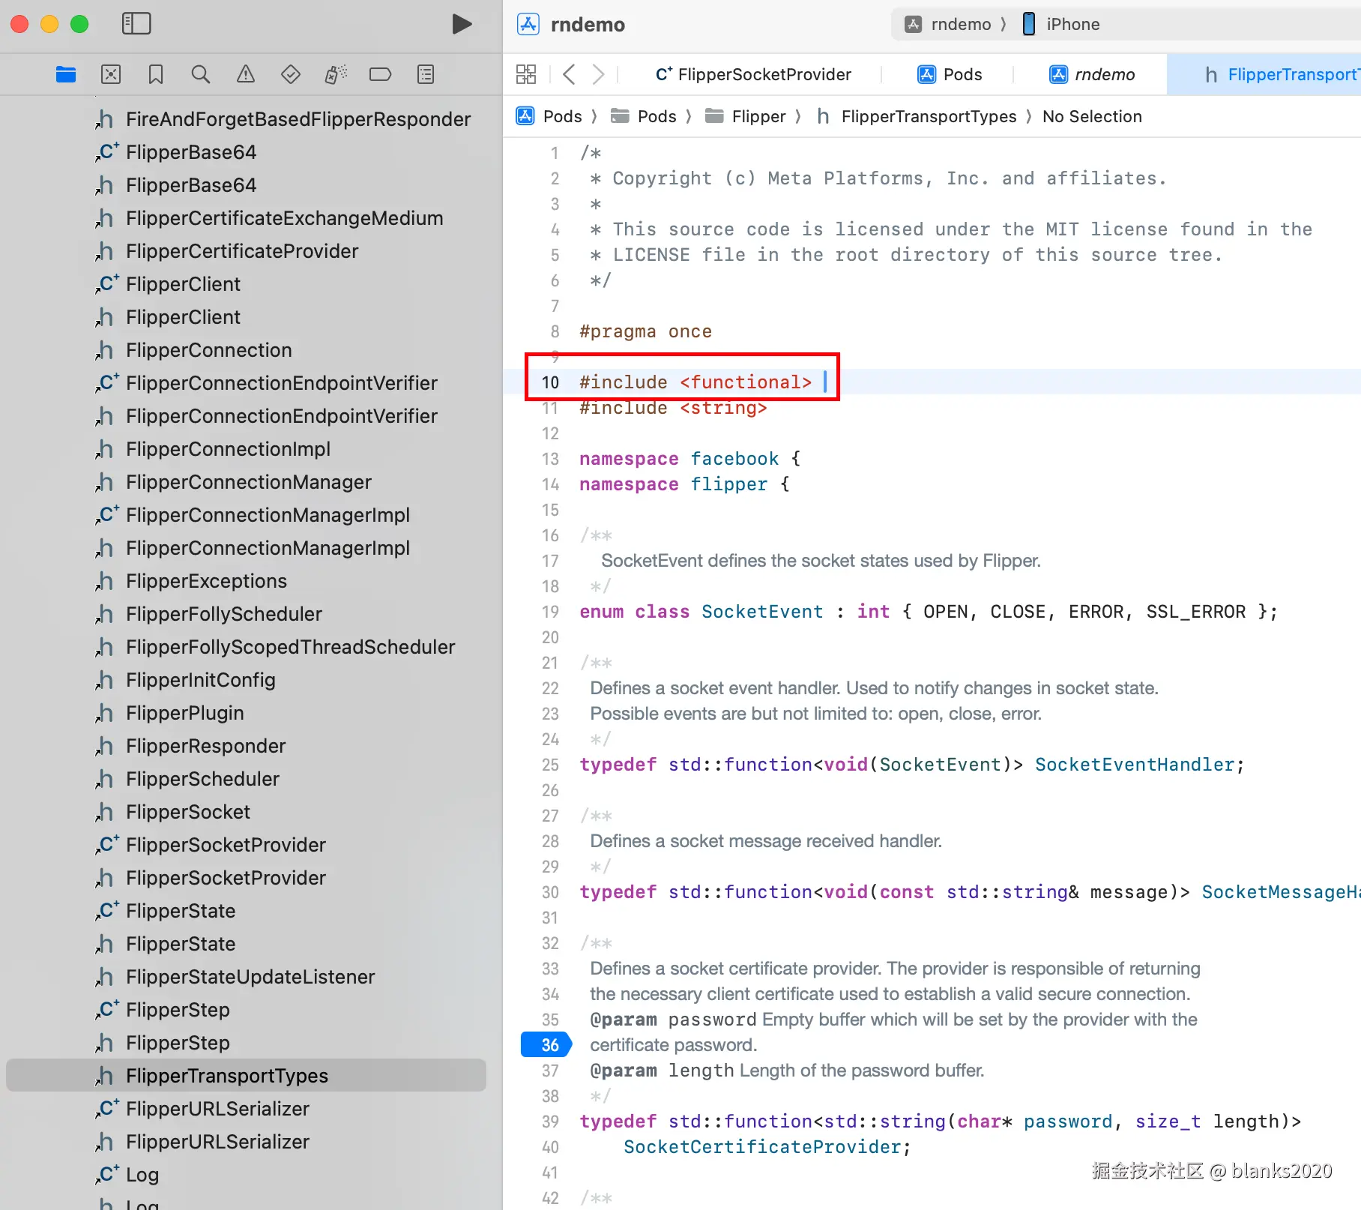Click the Pods folder breadcrumb in jump bar
Viewport: 1361px width, 1210px height.
tap(644, 116)
